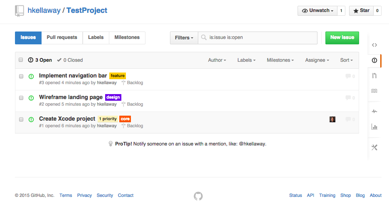
Task: Click open-issue icon for Wireframe landing page
Action: [x=31, y=98]
